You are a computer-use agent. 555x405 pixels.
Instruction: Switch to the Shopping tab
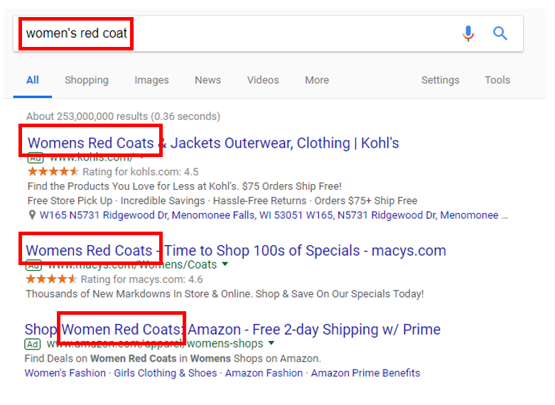[x=87, y=80]
